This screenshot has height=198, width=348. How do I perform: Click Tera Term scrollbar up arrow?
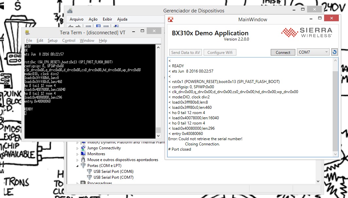click(158, 47)
